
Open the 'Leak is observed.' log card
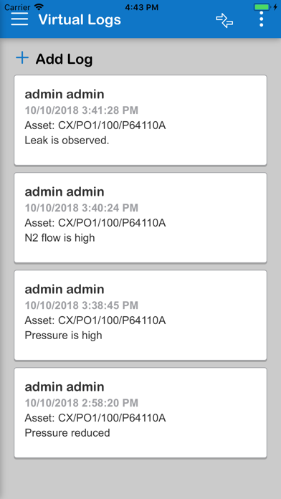pos(140,120)
